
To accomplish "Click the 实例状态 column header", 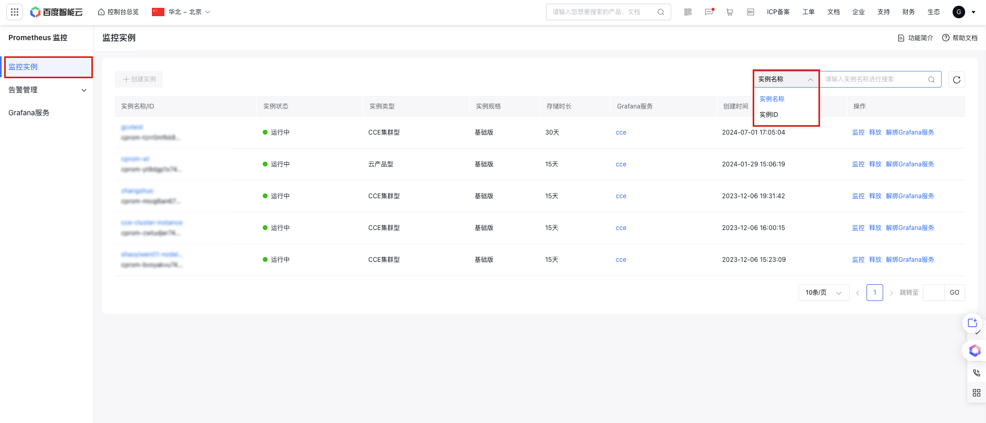I will (x=276, y=106).
